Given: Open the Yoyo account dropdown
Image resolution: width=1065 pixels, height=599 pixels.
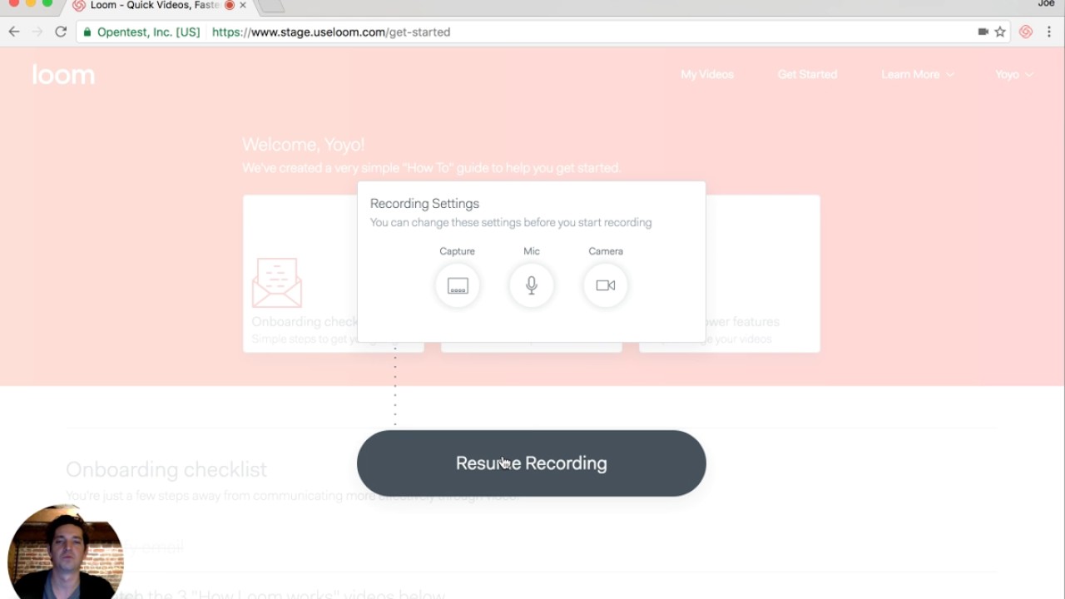Looking at the screenshot, I should tap(1013, 74).
